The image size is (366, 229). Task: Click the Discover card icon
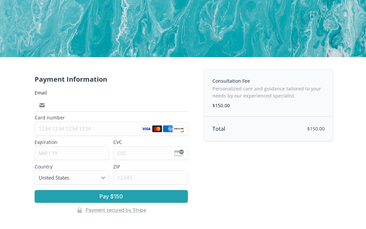click(179, 129)
